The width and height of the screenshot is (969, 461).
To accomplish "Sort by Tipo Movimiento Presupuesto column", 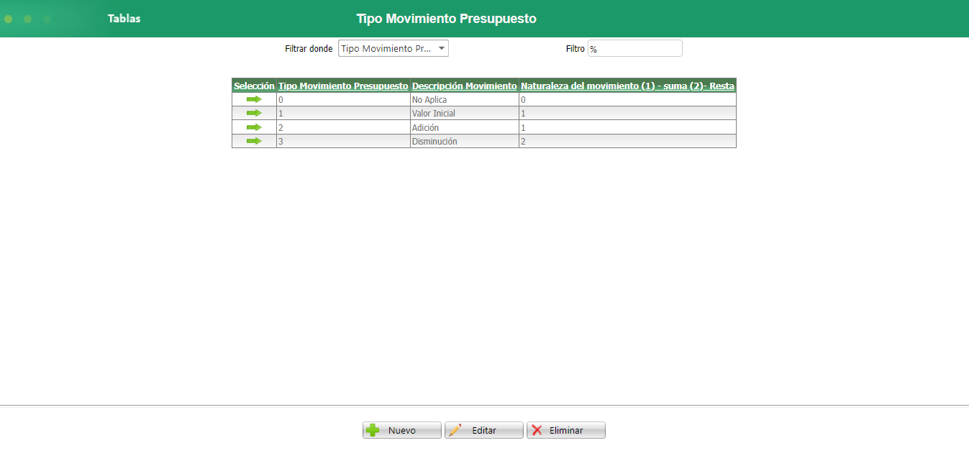I will coord(343,86).
